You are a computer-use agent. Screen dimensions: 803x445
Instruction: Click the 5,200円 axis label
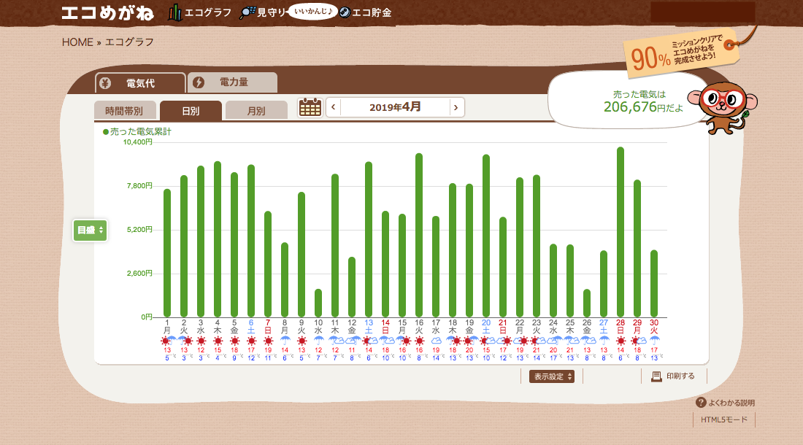pos(140,230)
